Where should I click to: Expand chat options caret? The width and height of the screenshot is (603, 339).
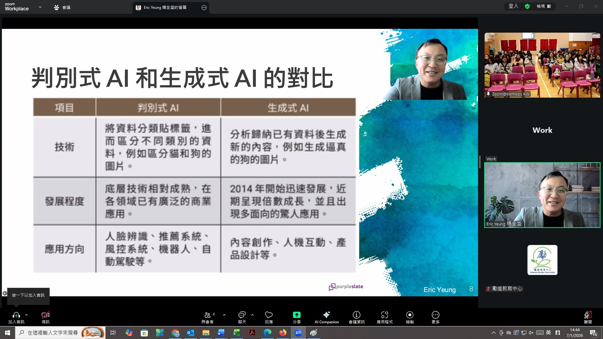tap(253, 315)
